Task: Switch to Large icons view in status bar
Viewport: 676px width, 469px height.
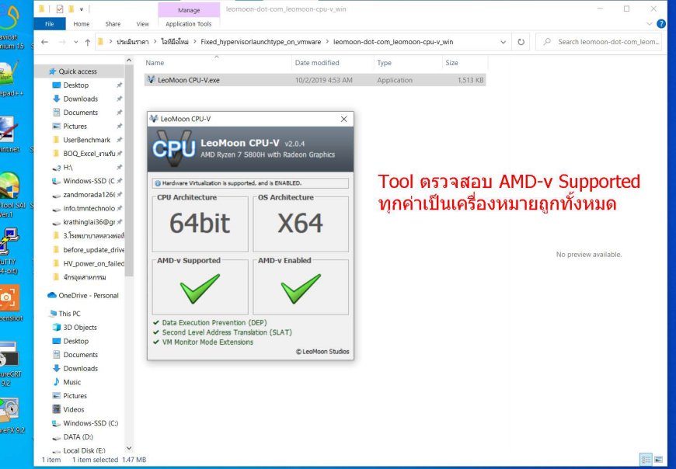Action: (x=658, y=460)
